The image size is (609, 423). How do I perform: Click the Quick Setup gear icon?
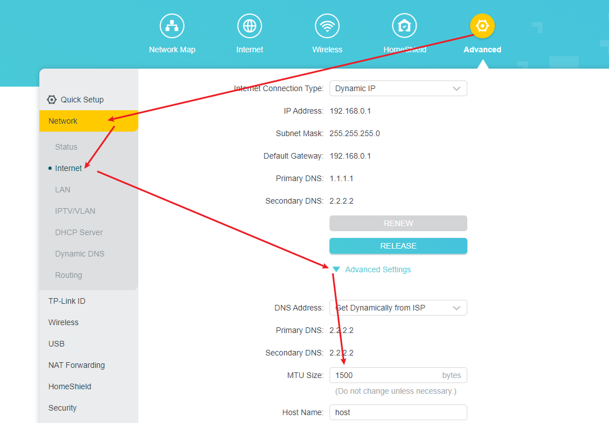[52, 100]
